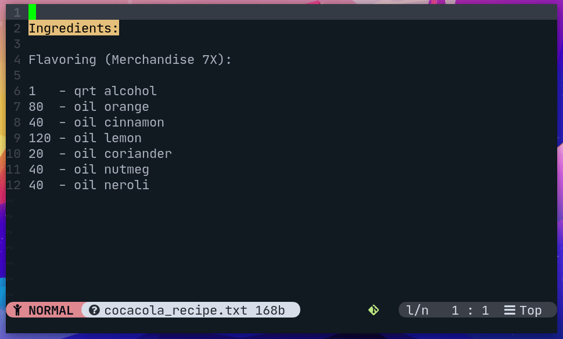This screenshot has height=339, width=563.
Task: Click the Top scroll position label
Action: [x=530, y=310]
